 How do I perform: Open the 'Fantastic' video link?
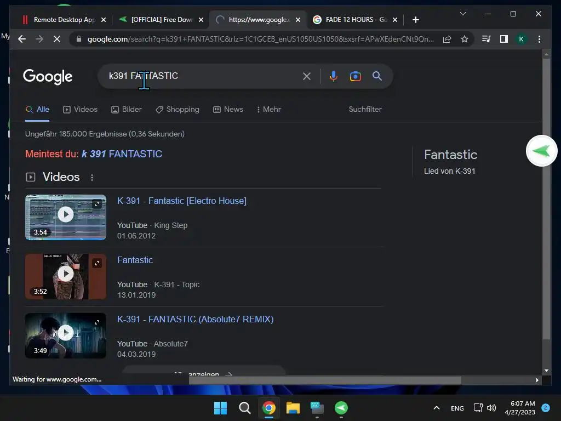(135, 260)
